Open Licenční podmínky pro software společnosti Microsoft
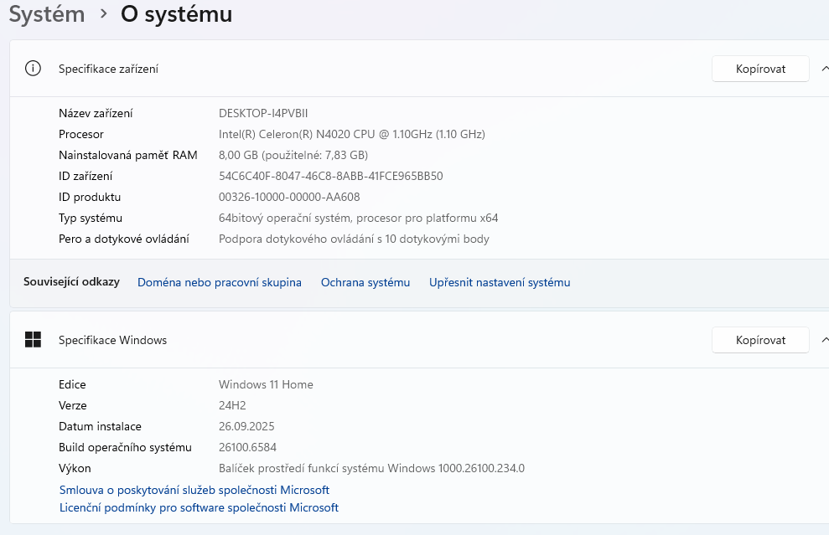 (199, 507)
